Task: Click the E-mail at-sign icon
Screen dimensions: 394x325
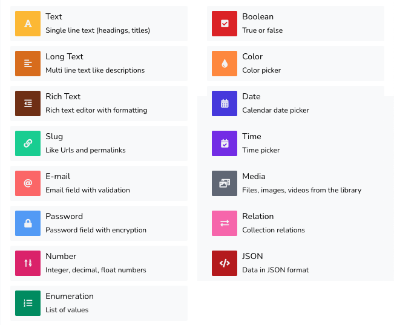Action: tap(28, 183)
